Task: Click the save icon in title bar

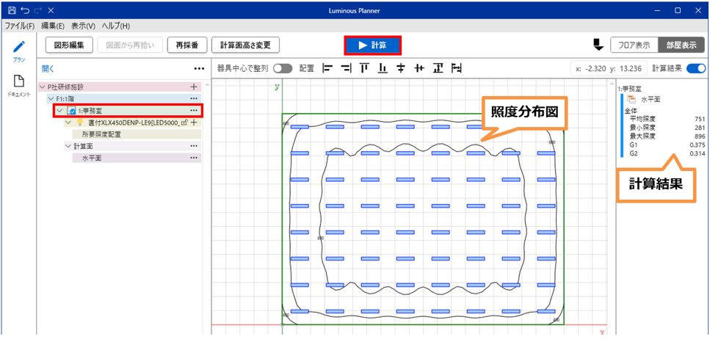Action: (10, 10)
